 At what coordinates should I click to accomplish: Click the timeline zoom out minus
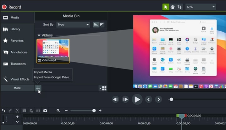click(66, 111)
